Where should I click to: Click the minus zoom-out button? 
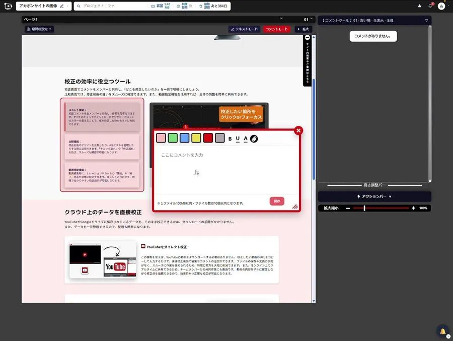coord(348,208)
